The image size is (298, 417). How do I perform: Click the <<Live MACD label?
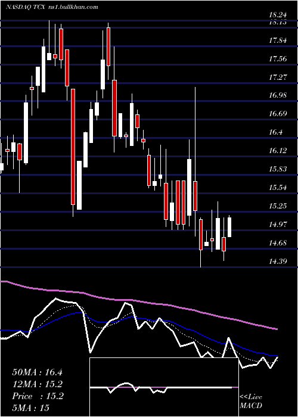pyautogui.click(x=251, y=402)
